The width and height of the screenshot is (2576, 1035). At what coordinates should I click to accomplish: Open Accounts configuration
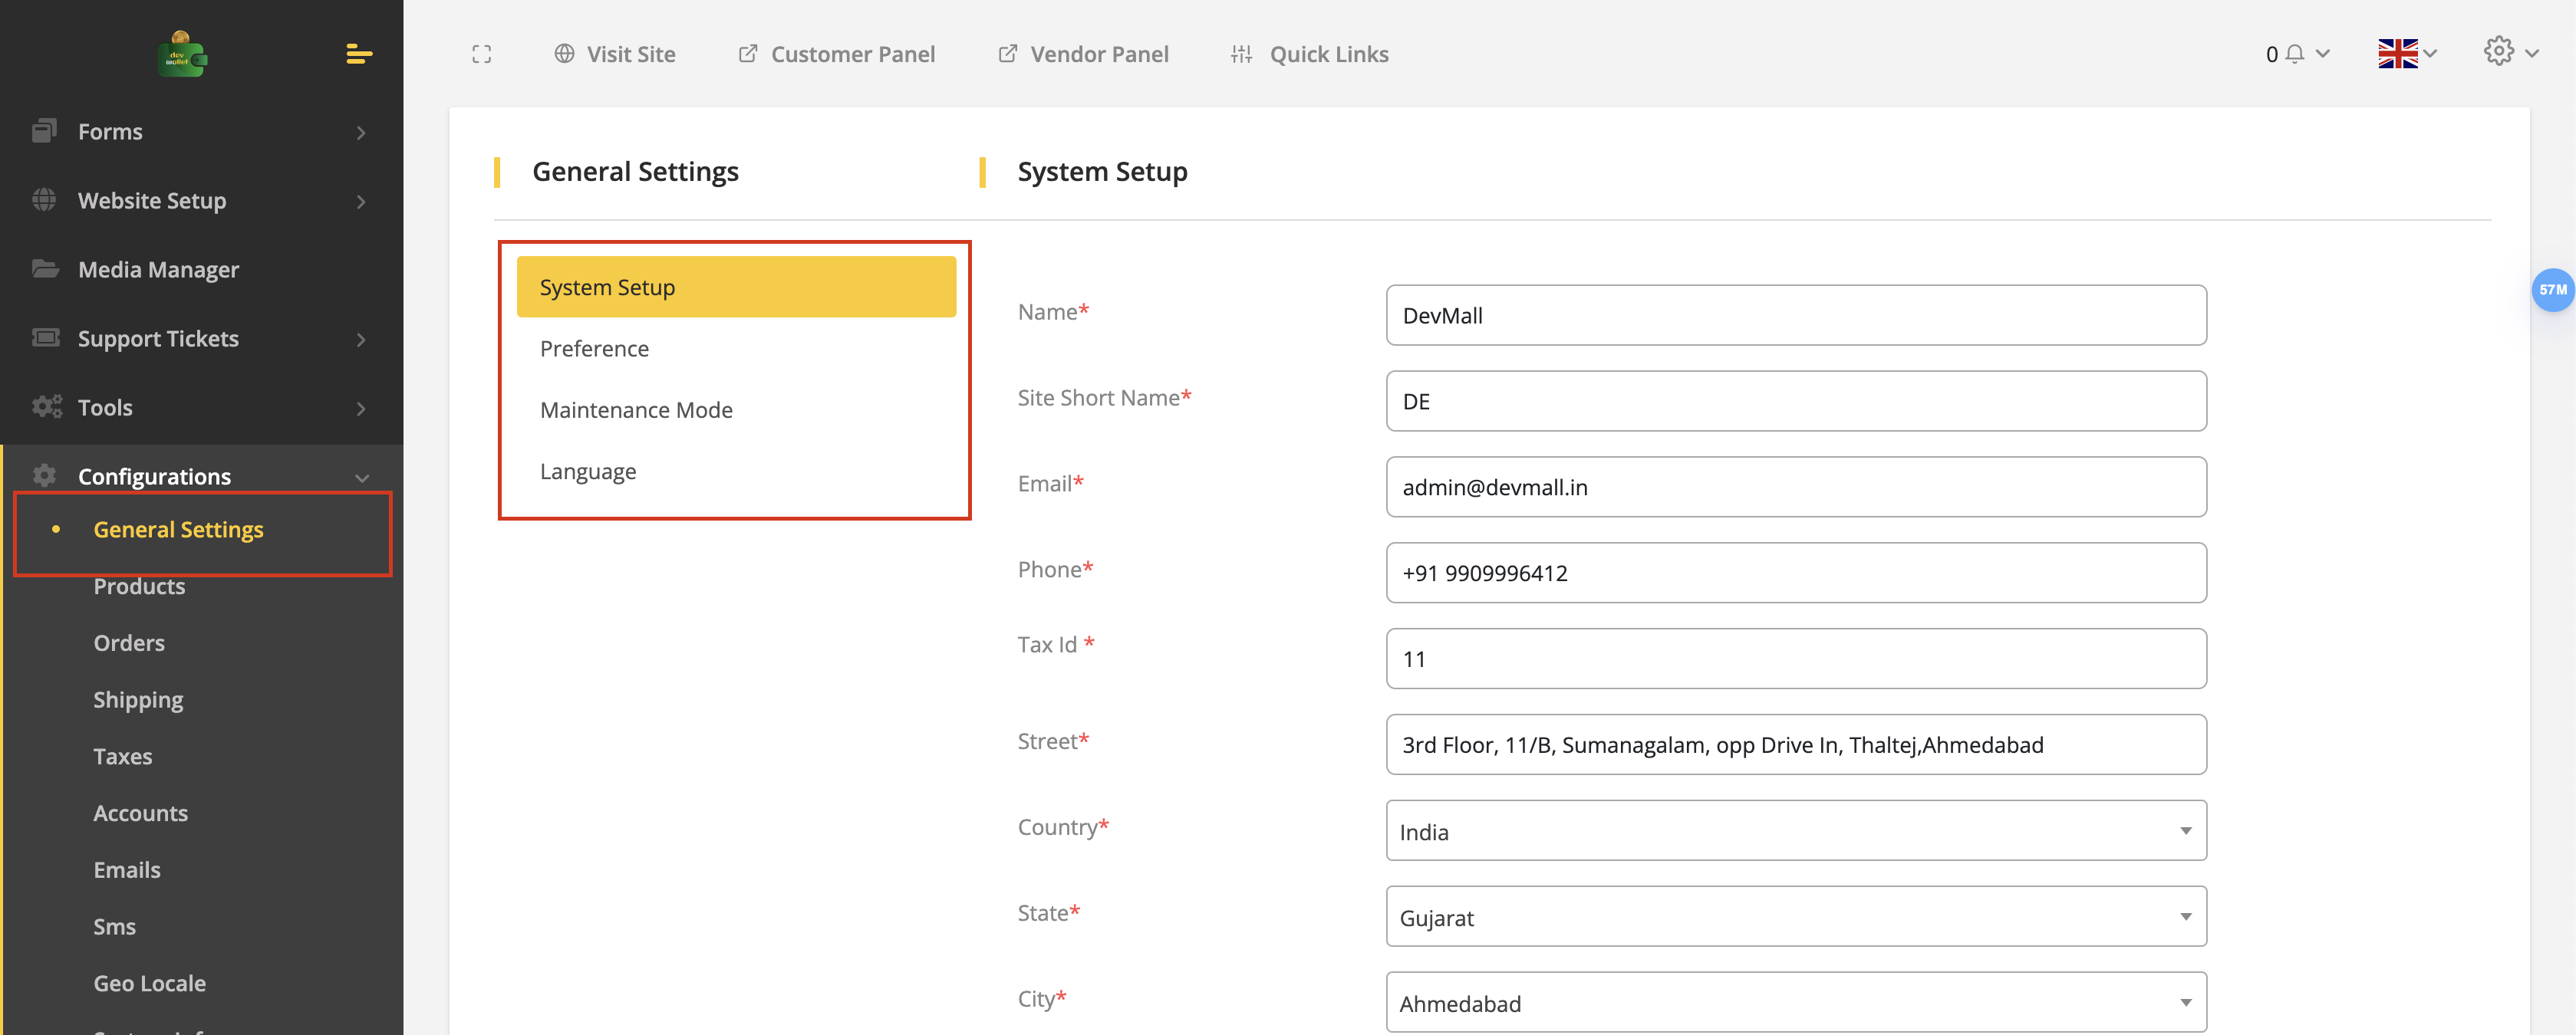coord(140,813)
